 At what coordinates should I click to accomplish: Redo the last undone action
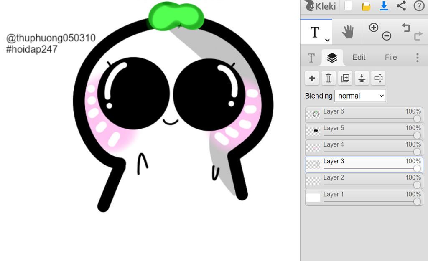click(418, 36)
